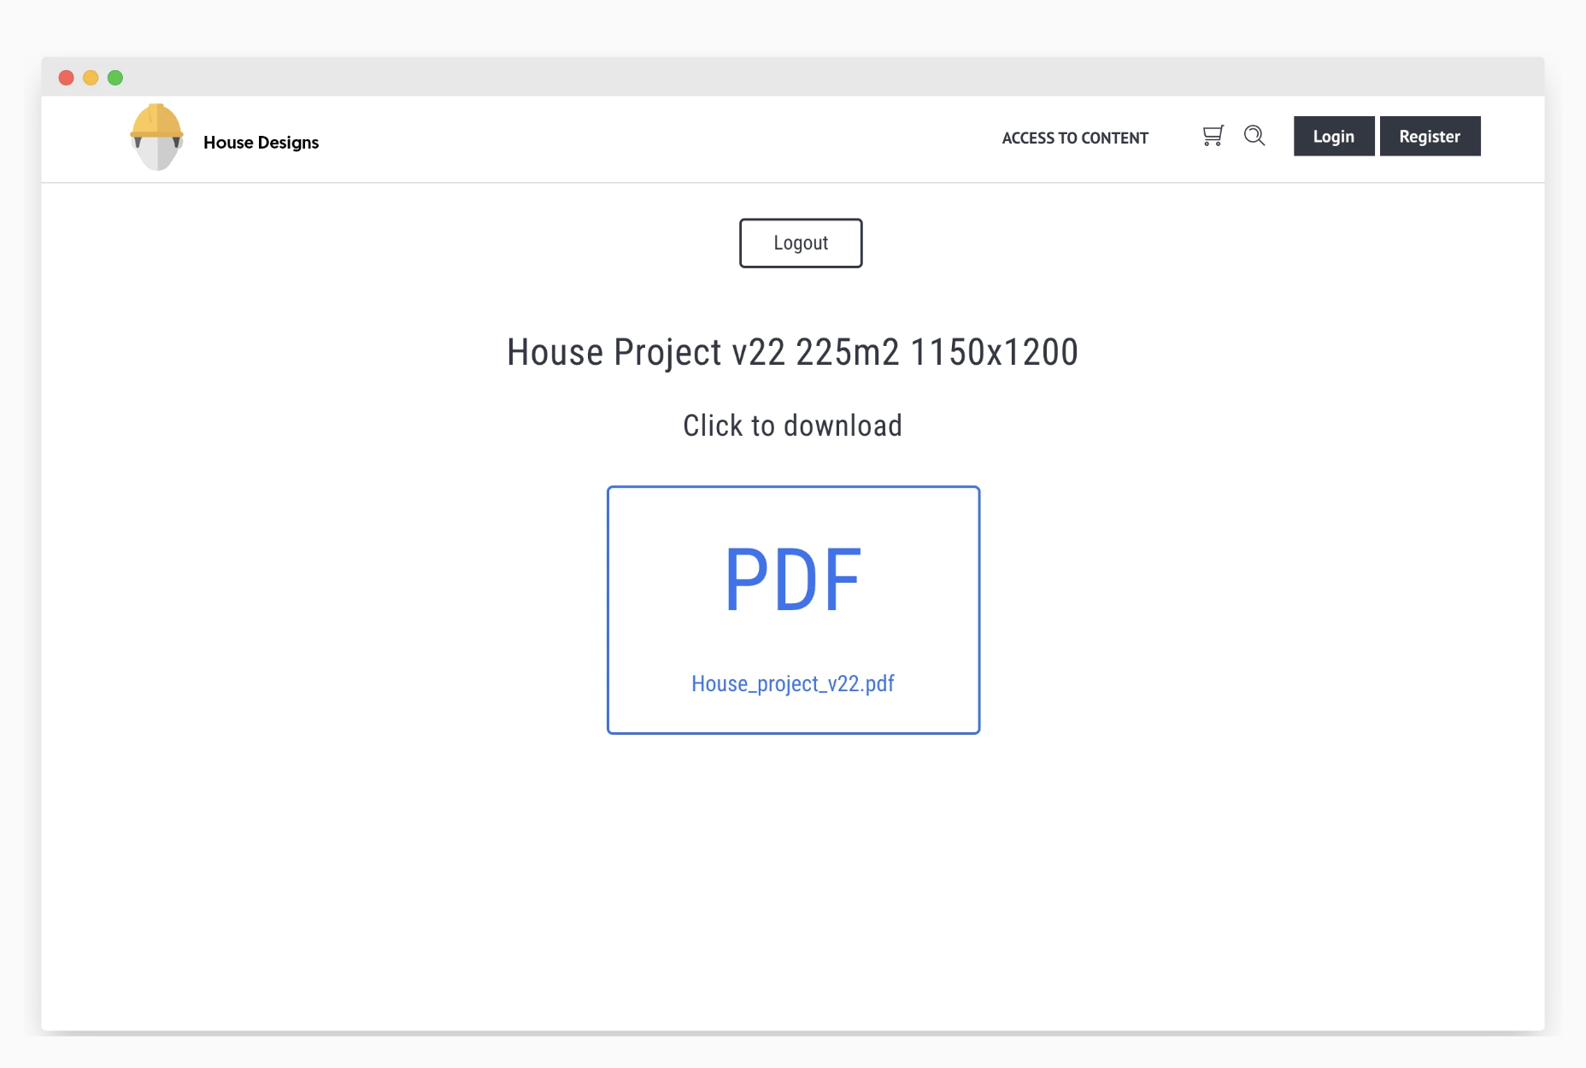Download House_project_v22.pdf via filename link
Viewport: 1586px width, 1068px height.
click(x=792, y=684)
